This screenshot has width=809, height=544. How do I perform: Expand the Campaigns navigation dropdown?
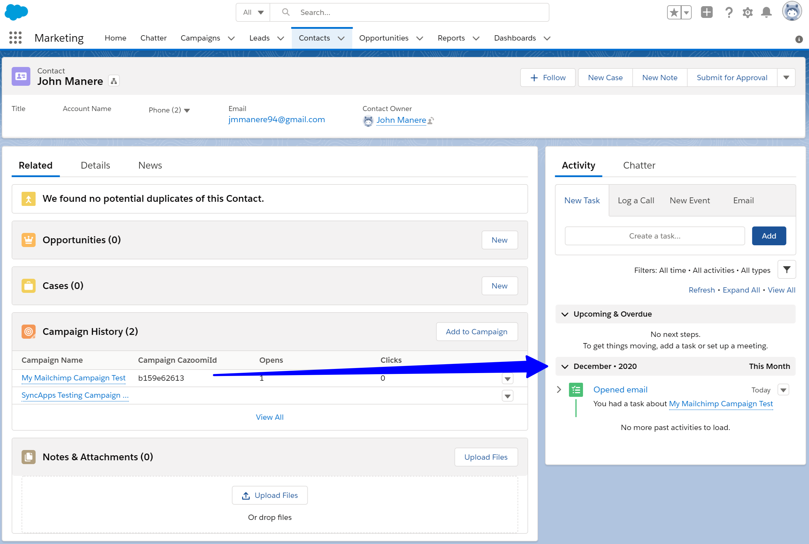(232, 38)
